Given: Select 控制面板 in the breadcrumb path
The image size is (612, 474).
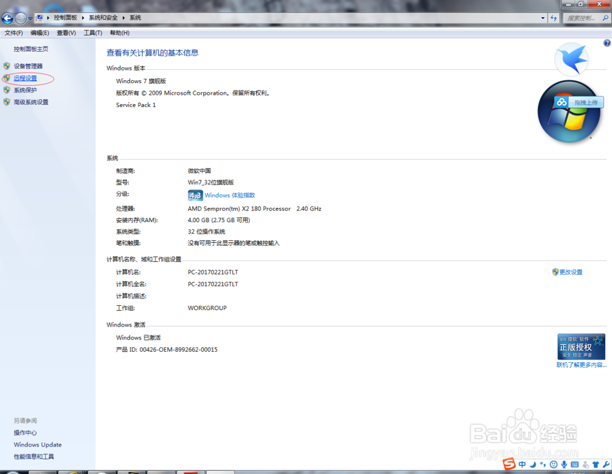Looking at the screenshot, I should coord(65,18).
